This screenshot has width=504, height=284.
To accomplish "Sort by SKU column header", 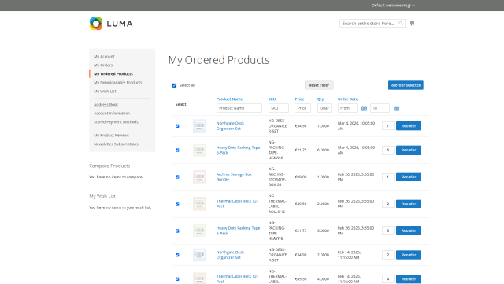I will (272, 99).
